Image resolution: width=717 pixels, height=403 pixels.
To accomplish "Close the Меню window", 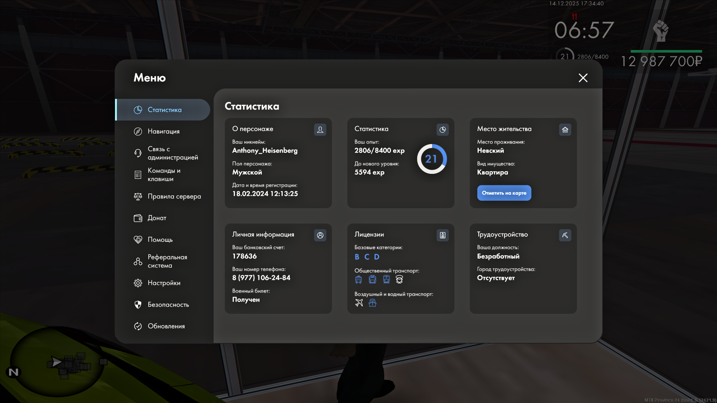I will click(x=583, y=78).
